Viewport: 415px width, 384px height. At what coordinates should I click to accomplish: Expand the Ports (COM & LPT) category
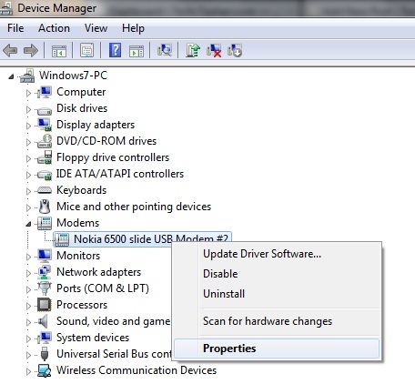tap(28, 289)
